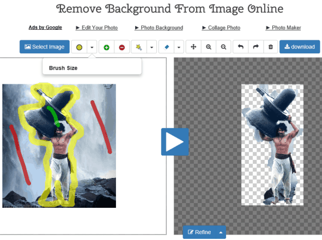Viewport: 322px width, 240px height.
Task: Open the Edit Your Photo link
Action: pos(97,28)
